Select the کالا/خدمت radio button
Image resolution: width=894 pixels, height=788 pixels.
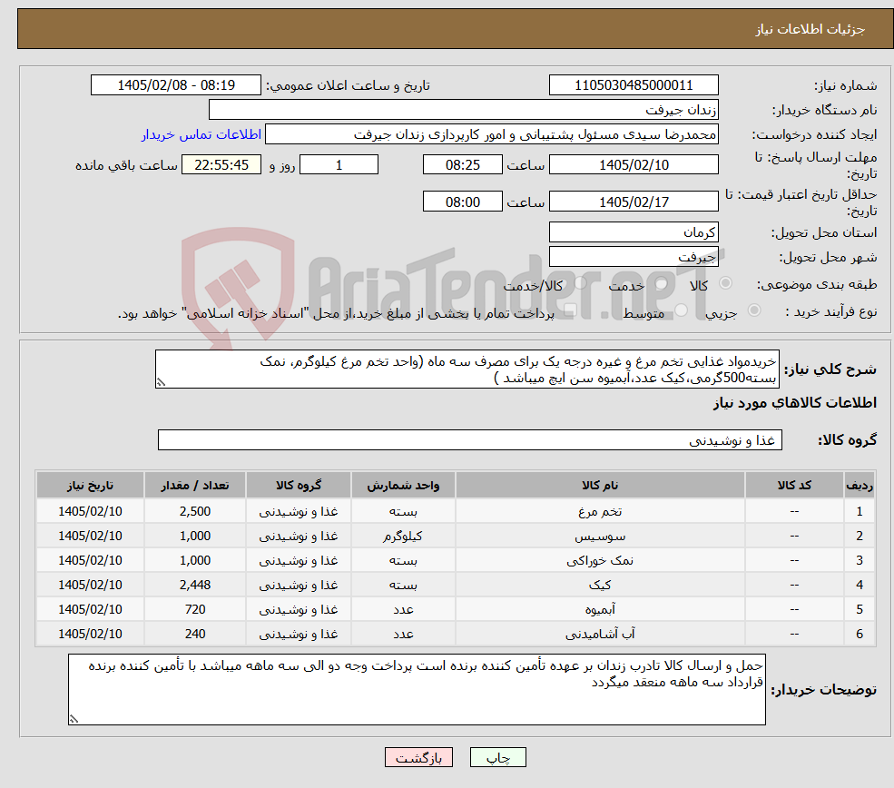[x=580, y=283]
